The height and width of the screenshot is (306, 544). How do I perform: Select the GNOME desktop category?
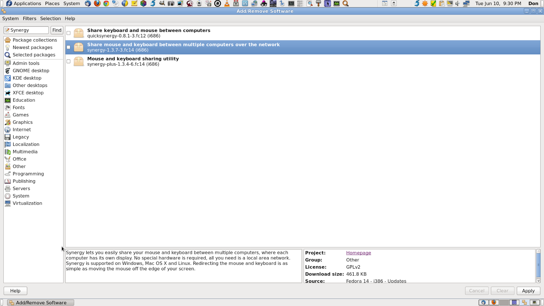(33, 71)
